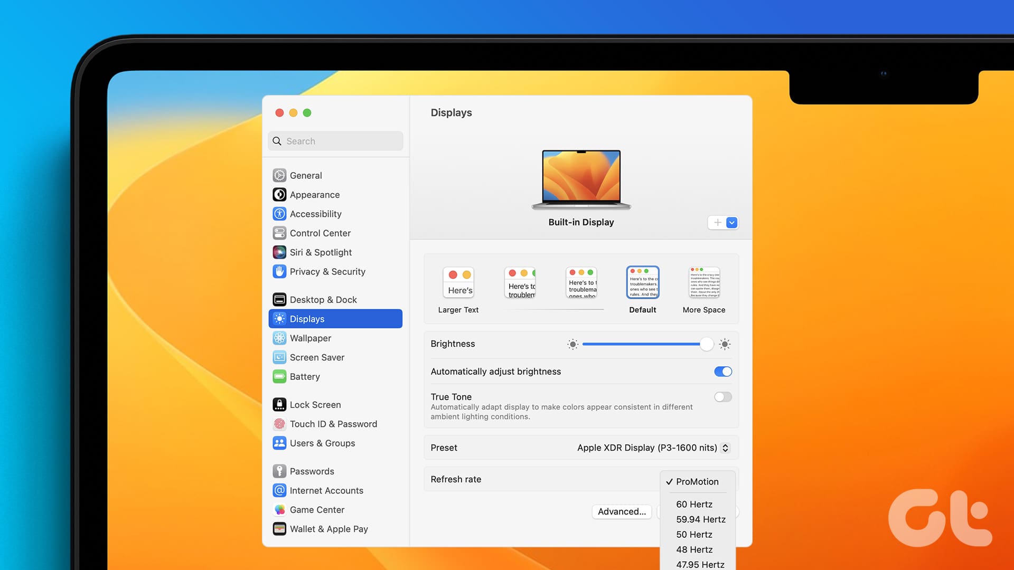Select Larger Text resolution thumbnail
The width and height of the screenshot is (1014, 570).
pos(458,283)
